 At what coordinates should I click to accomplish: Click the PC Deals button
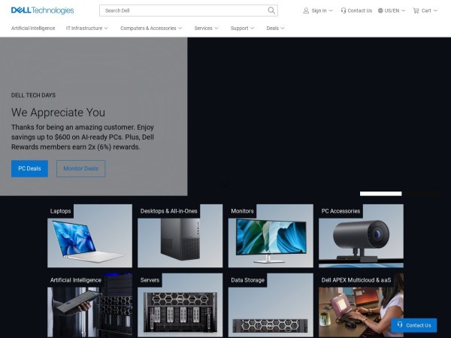pyautogui.click(x=29, y=168)
